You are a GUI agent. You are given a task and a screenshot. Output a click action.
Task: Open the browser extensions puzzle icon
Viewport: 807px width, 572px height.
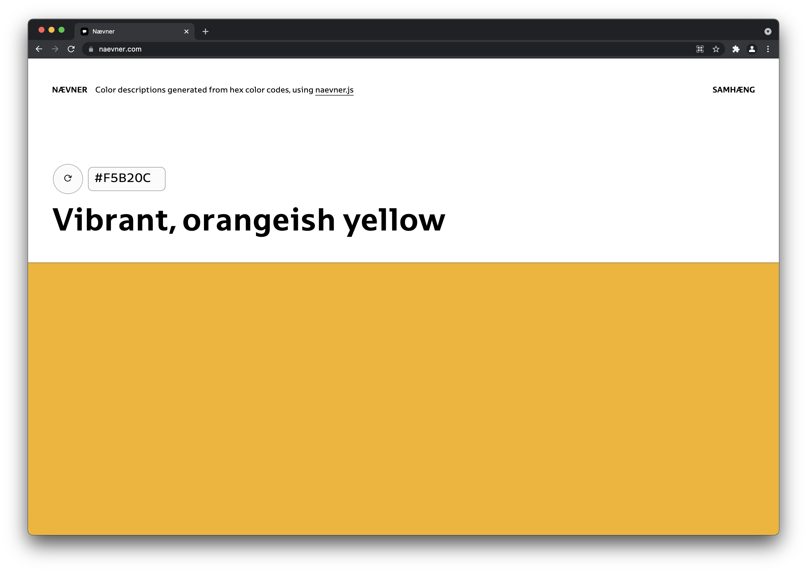point(736,49)
